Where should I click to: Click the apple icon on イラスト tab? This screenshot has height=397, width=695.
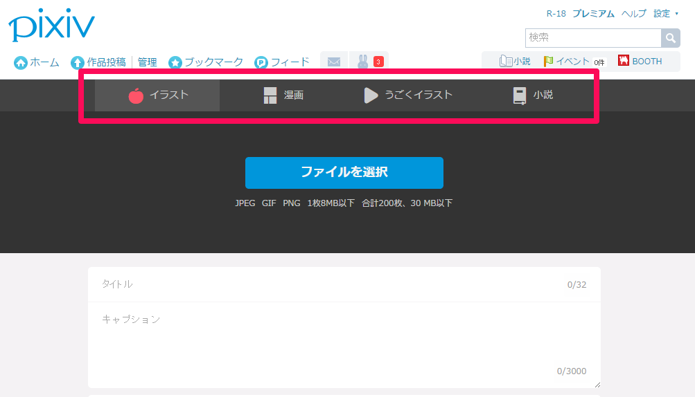tap(136, 95)
